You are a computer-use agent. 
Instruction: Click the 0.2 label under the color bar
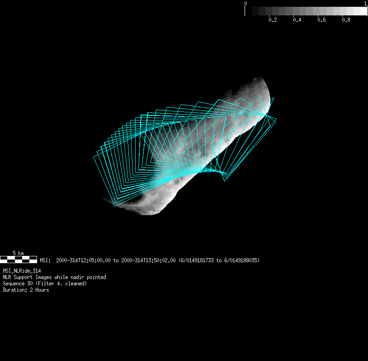pyautogui.click(x=273, y=20)
